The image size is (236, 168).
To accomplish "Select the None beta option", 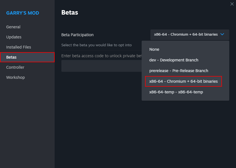I will (x=154, y=49).
